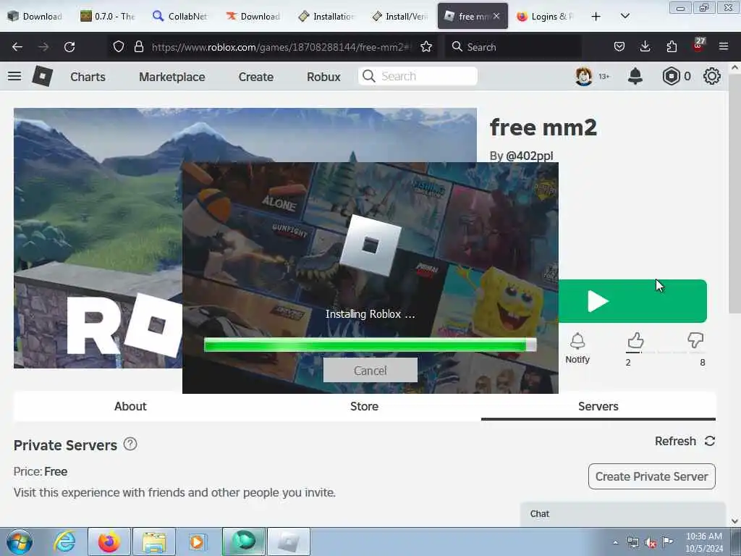The width and height of the screenshot is (741, 556).
Task: Open Windows Start menu orb
Action: click(20, 542)
